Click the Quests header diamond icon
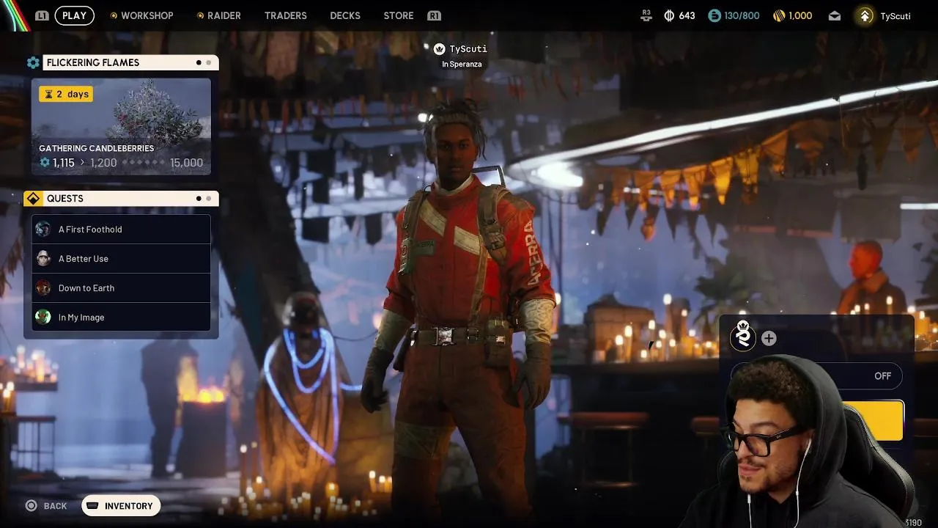This screenshot has height=528, width=938. point(33,199)
